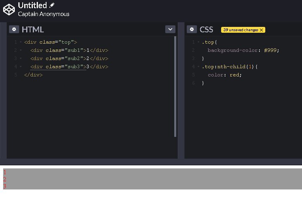Click the CSS panel heading label
302x200 pixels.
point(206,30)
